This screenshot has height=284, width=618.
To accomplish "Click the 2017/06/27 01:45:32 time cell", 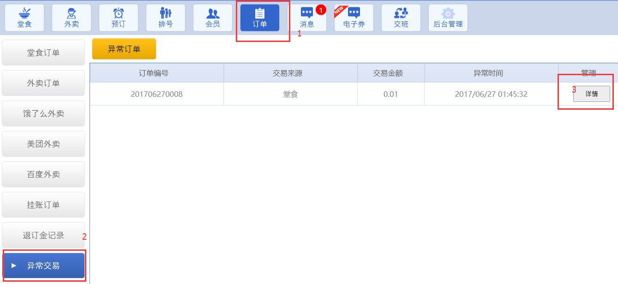I will coord(491,94).
